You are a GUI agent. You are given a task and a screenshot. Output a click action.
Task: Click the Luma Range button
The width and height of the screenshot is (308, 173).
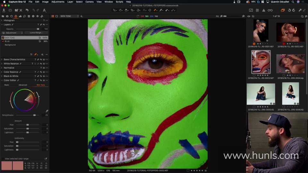click(36, 33)
